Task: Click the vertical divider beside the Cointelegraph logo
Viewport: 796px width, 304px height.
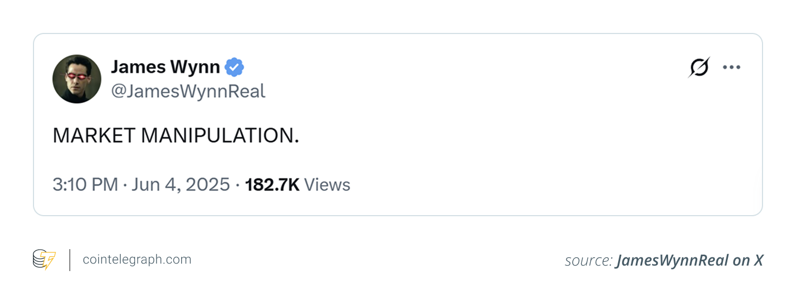Action: (x=70, y=260)
